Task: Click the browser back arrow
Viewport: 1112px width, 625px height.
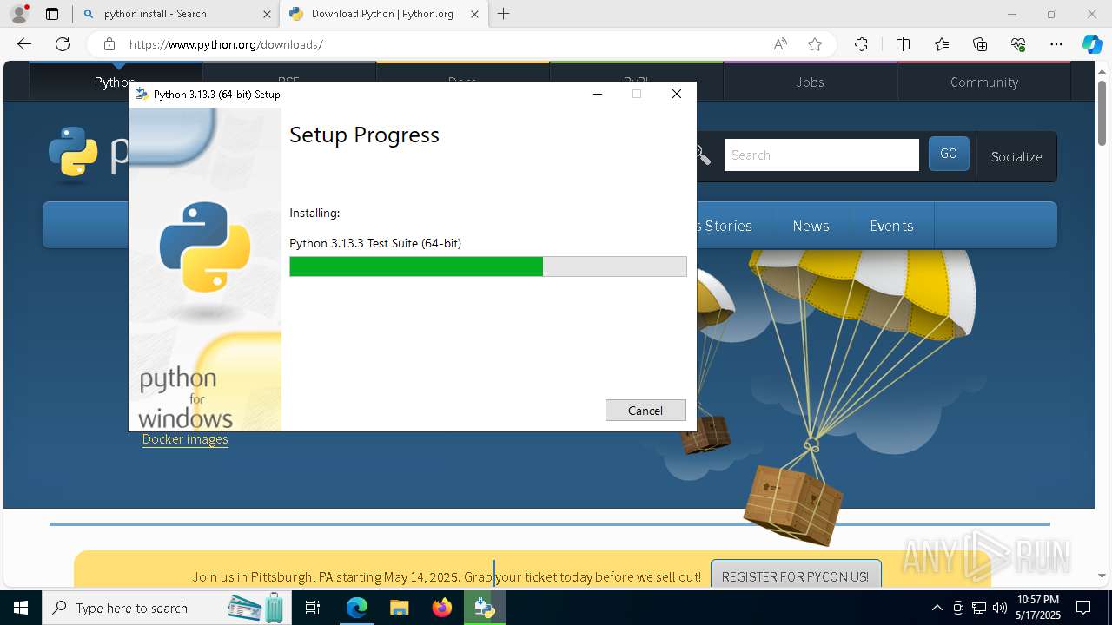Action: [24, 44]
